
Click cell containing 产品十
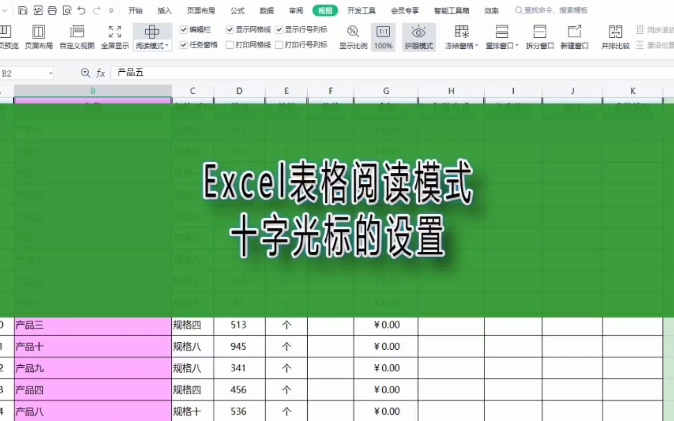pyautogui.click(x=93, y=347)
